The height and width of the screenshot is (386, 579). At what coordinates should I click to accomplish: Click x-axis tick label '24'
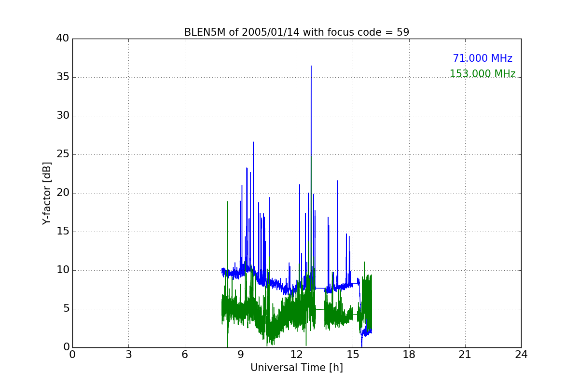(521, 355)
